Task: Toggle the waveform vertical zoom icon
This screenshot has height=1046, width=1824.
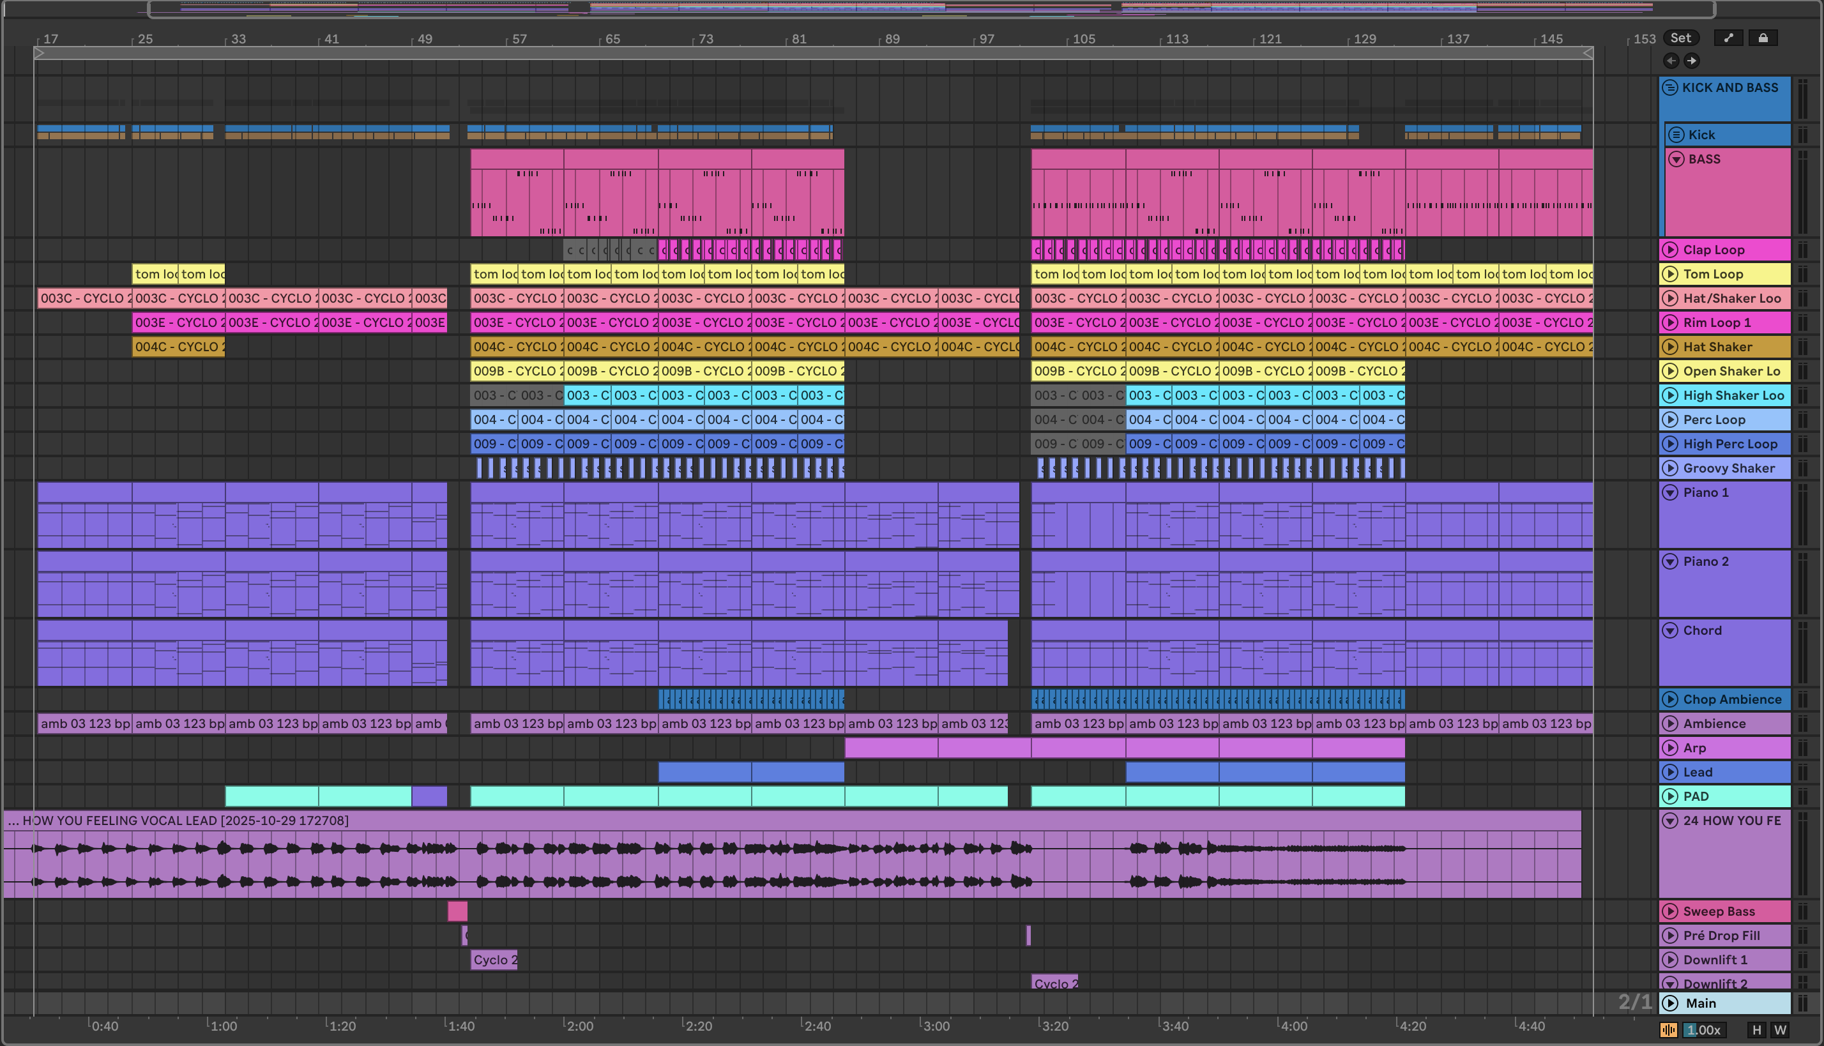Action: pyautogui.click(x=1668, y=1030)
